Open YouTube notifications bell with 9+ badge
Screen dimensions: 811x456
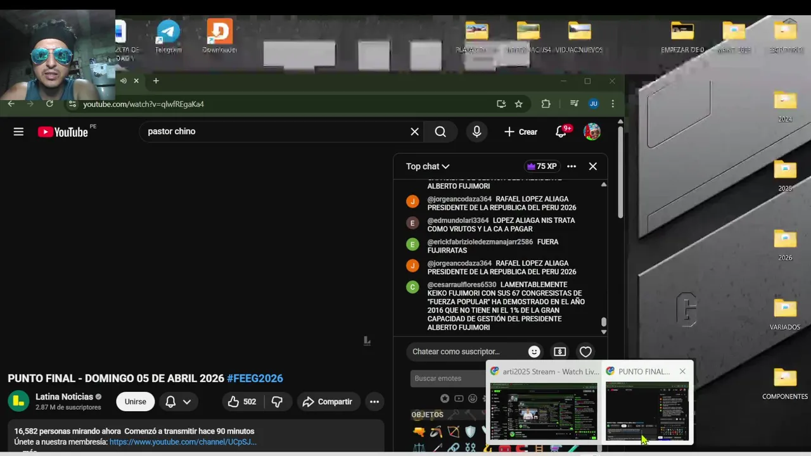coord(561,132)
